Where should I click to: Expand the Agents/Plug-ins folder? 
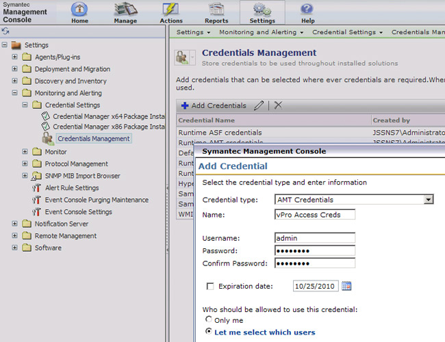(15, 57)
